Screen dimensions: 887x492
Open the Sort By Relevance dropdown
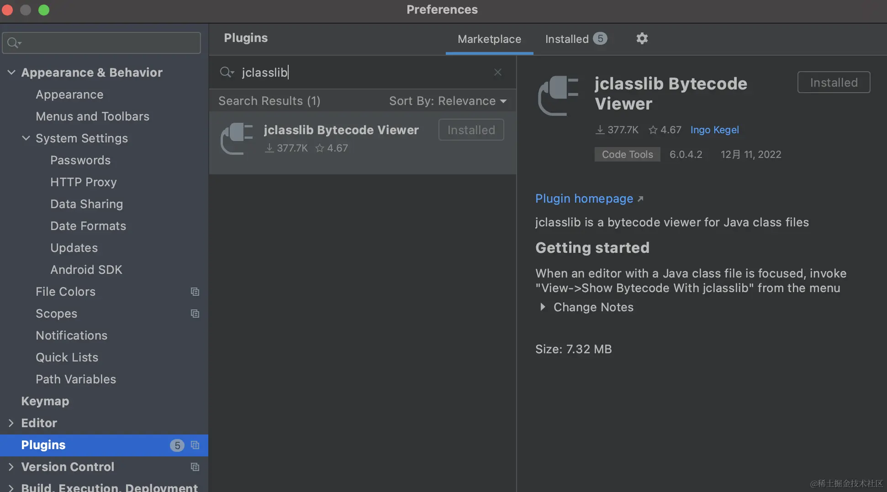pyautogui.click(x=447, y=101)
